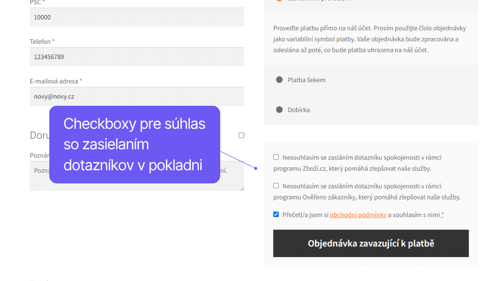Click Objednávka zavazující k platbě button

pos(371,243)
